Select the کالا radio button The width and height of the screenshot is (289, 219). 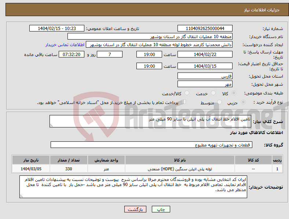234,93
